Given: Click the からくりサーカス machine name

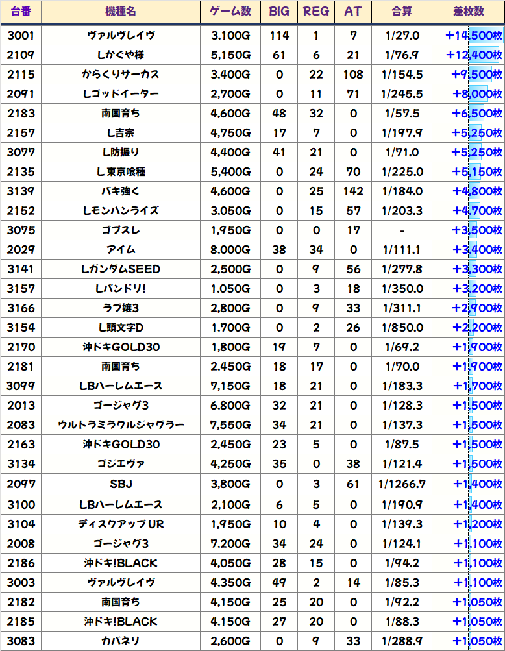Looking at the screenshot, I should pos(121,75).
